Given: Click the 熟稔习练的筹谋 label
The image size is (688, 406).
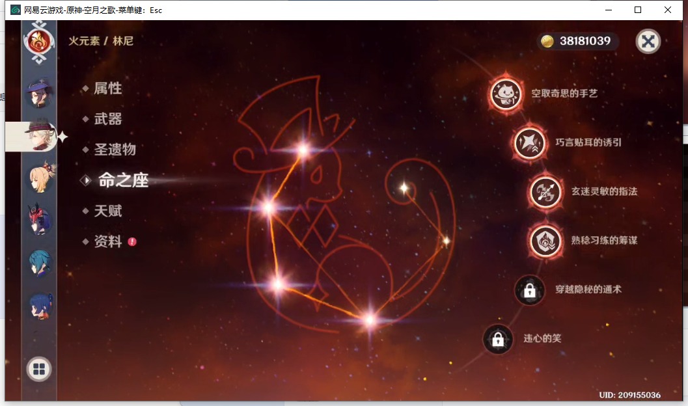Looking at the screenshot, I should click(604, 241).
